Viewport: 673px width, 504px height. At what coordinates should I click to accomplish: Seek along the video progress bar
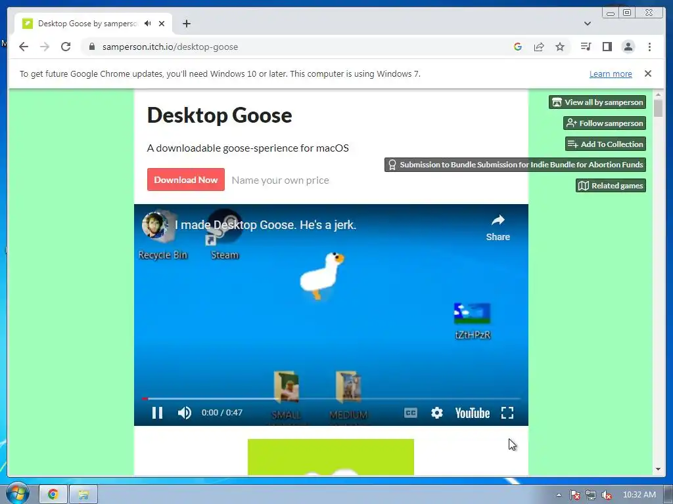pos(331,398)
